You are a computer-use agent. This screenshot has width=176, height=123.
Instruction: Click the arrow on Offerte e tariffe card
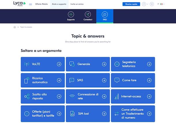click(59, 114)
